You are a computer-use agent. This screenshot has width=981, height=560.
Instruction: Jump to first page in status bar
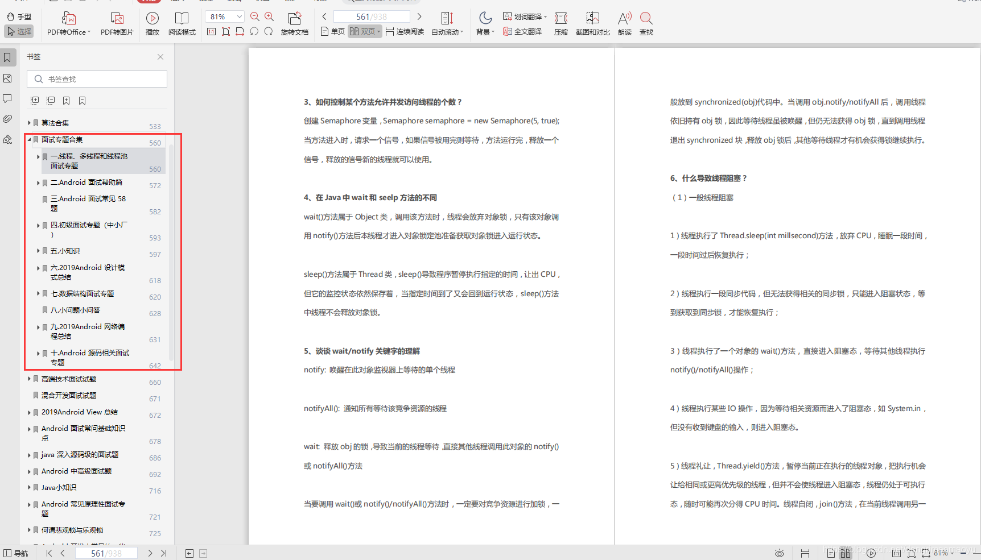point(49,553)
